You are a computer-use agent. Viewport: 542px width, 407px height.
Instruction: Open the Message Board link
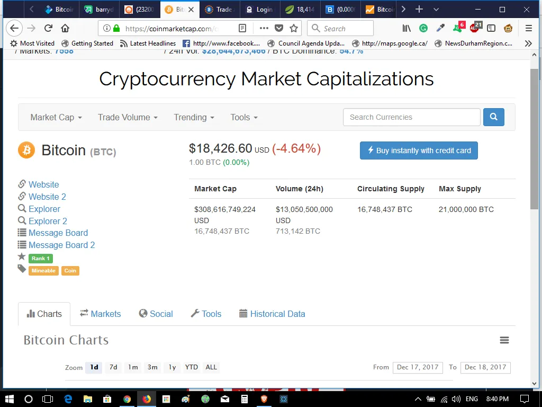58,233
